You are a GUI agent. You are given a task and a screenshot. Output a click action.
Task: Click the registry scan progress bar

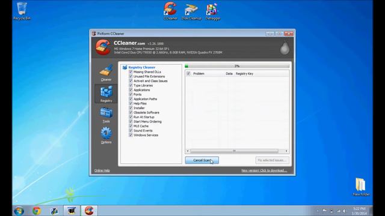pyautogui.click(x=237, y=66)
